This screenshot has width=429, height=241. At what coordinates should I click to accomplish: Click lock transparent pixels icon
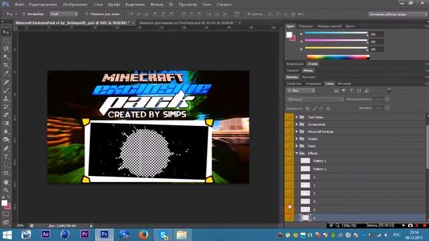(308, 108)
